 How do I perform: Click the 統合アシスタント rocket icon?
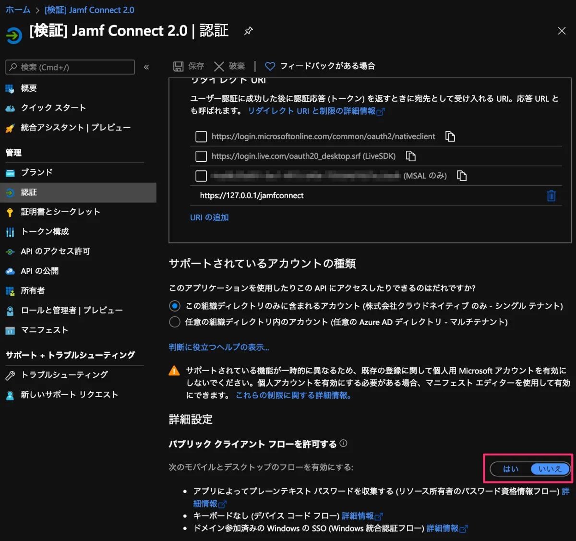tap(10, 128)
